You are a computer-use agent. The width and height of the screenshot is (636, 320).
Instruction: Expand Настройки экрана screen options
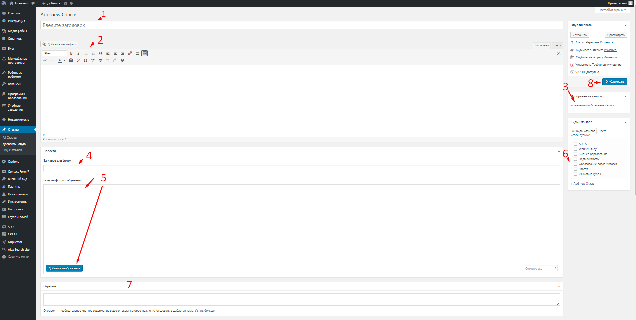(612, 10)
